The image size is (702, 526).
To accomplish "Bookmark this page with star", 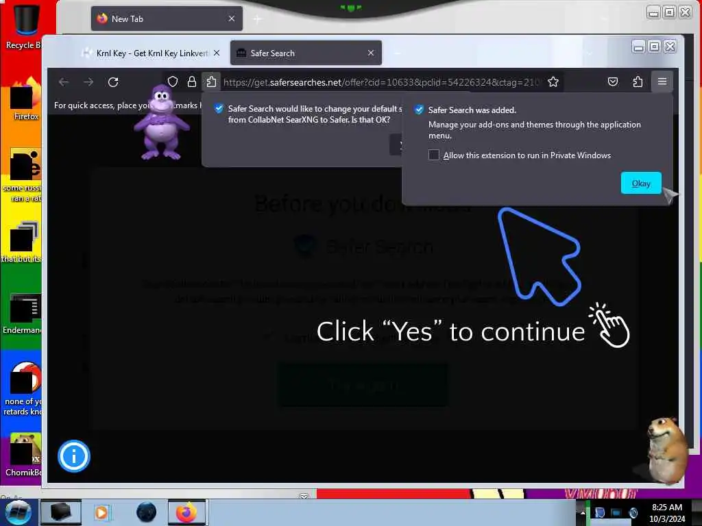I will pos(553,82).
